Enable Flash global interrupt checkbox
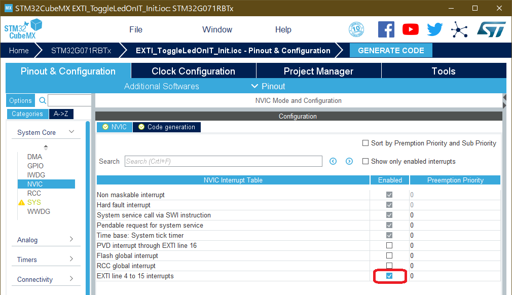This screenshot has width=512, height=295. 389,255
